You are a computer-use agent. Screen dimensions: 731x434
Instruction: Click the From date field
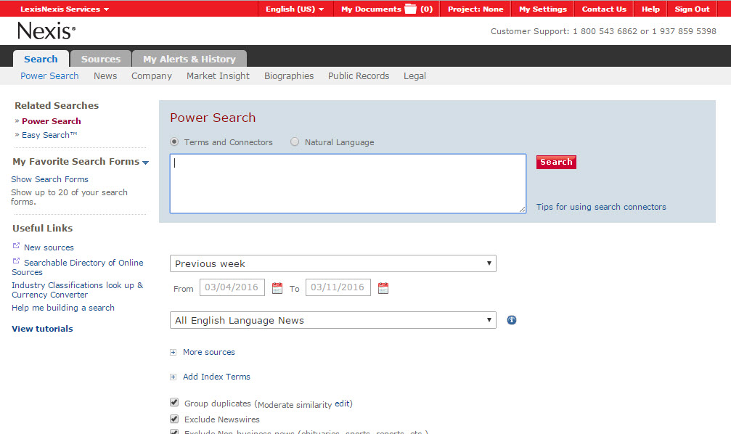[x=232, y=287]
